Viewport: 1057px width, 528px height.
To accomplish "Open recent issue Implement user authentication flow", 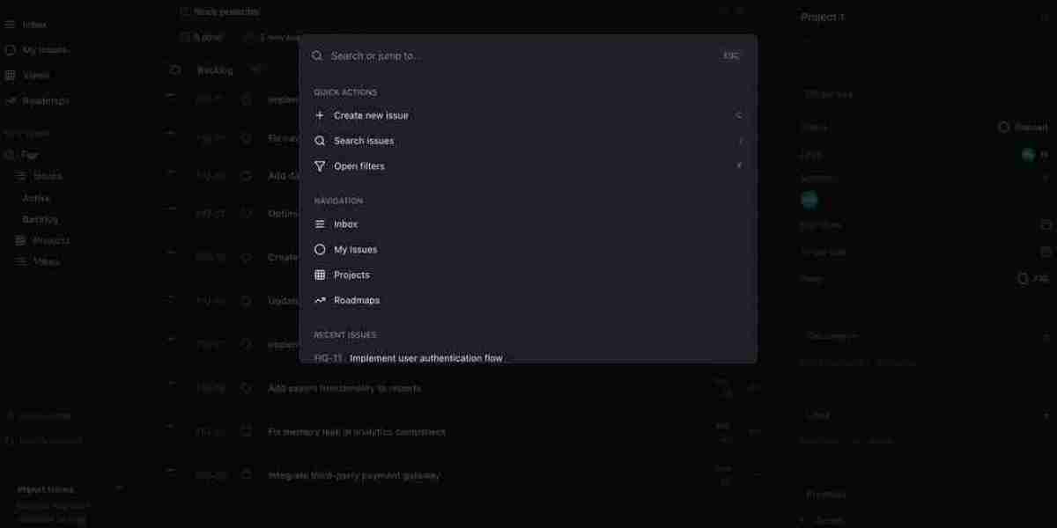I will point(426,358).
